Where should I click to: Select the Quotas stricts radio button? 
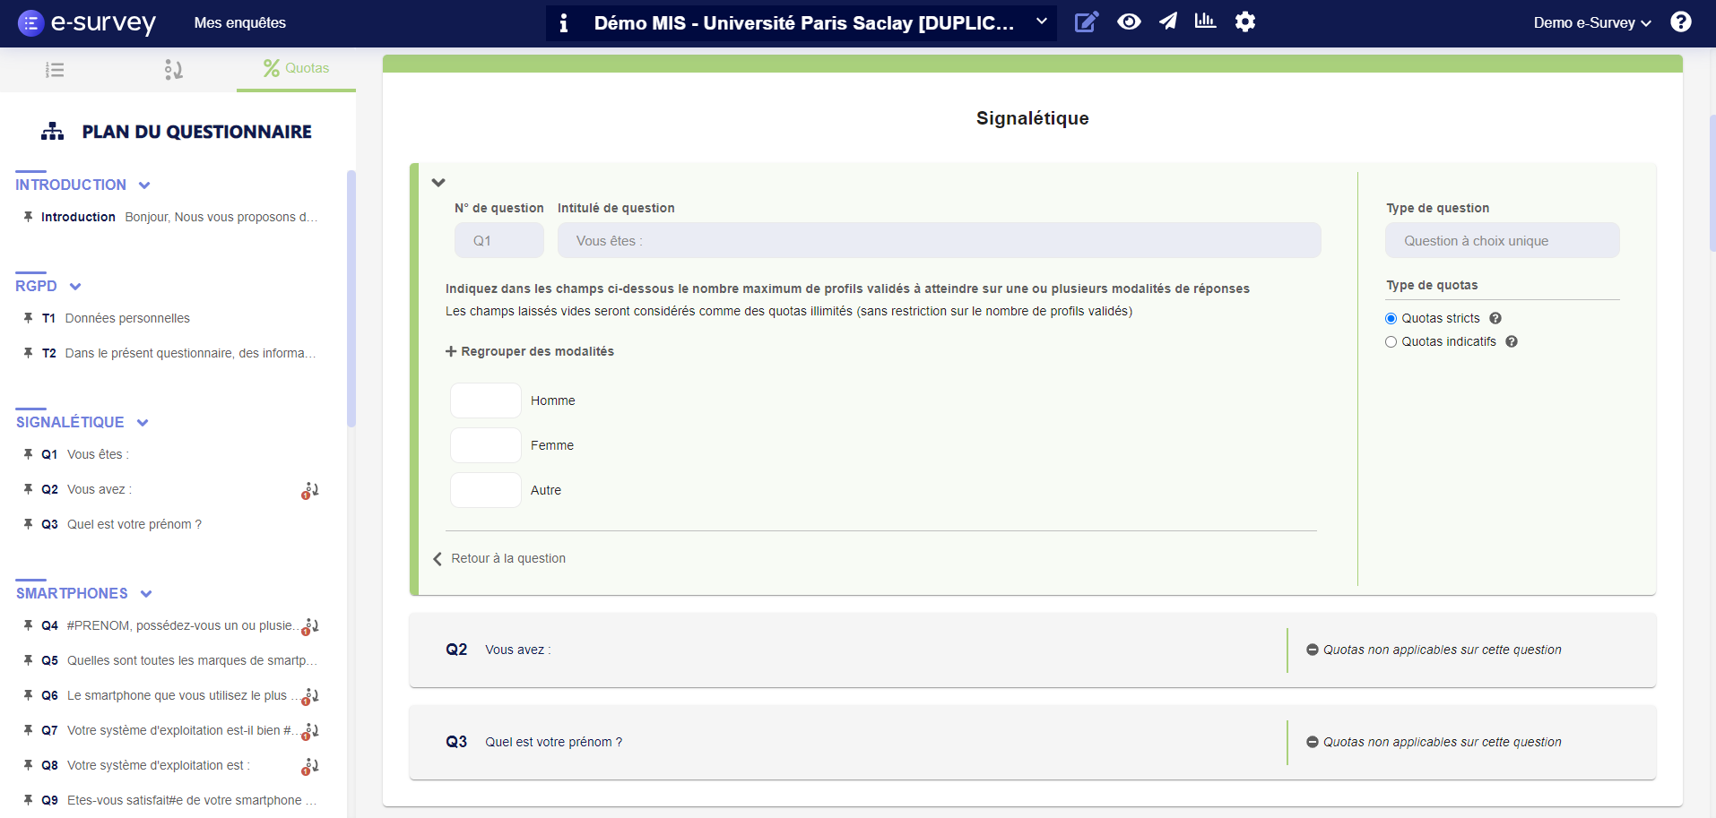[x=1391, y=318]
